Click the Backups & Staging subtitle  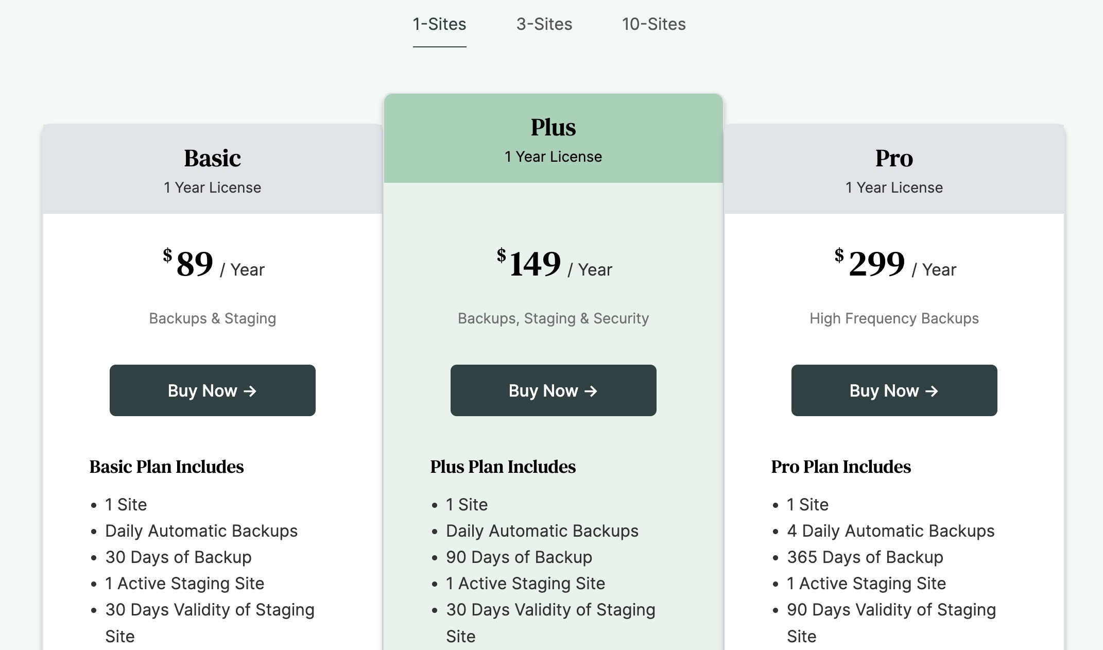[x=212, y=318]
